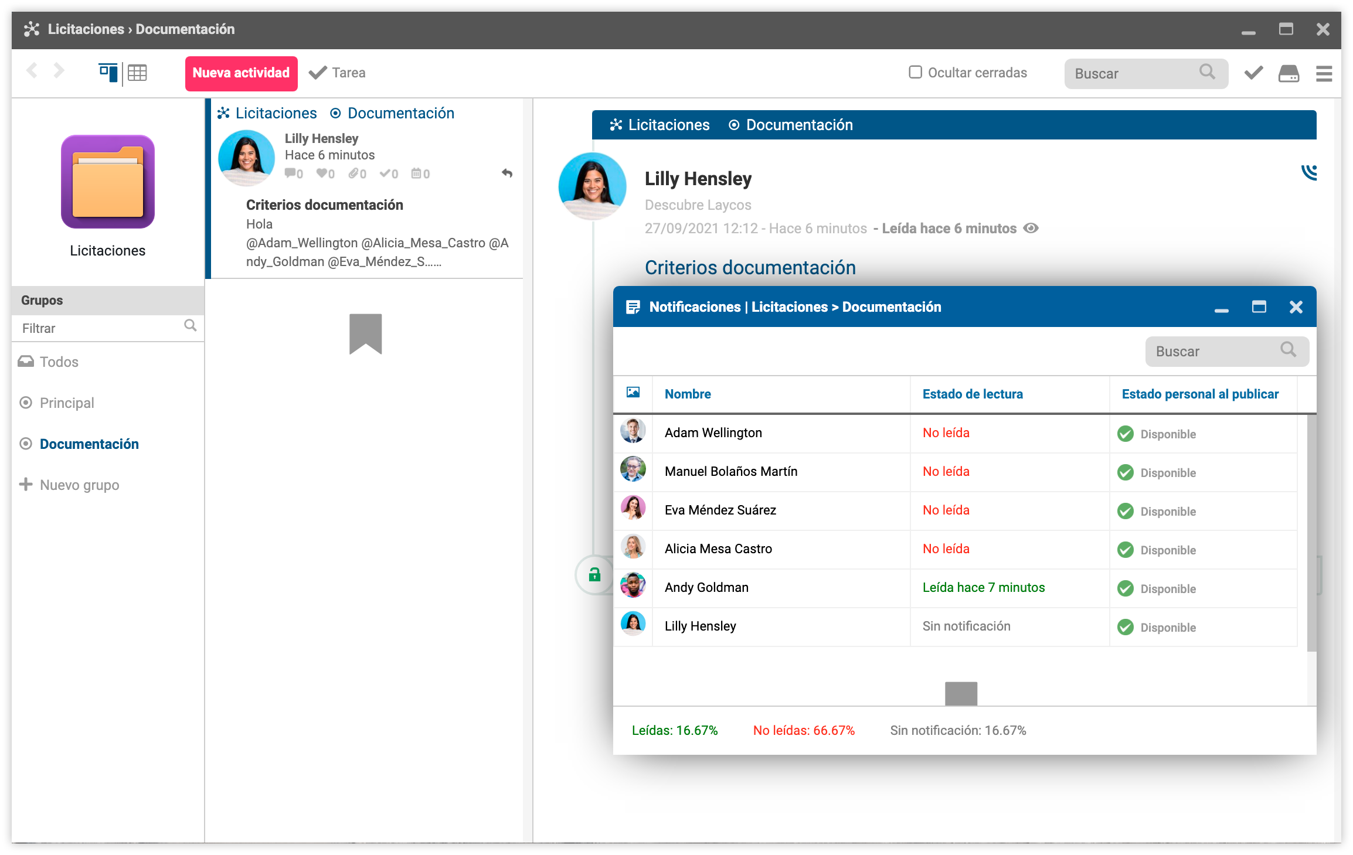Click the large Lilly Hensley avatar
Viewport: 1353px width, 855px height.
pyautogui.click(x=593, y=186)
